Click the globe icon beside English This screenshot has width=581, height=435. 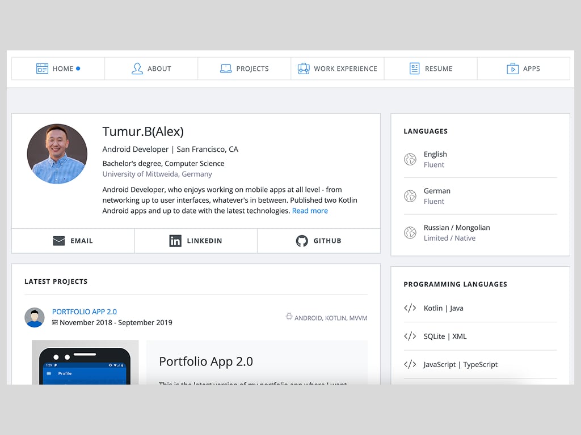coord(410,159)
